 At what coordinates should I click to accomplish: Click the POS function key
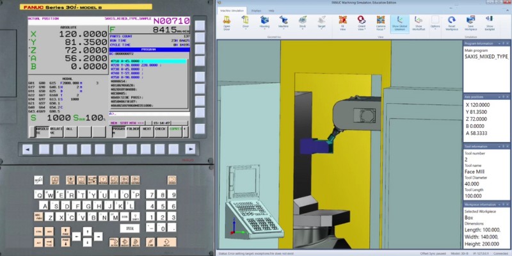[70, 180]
